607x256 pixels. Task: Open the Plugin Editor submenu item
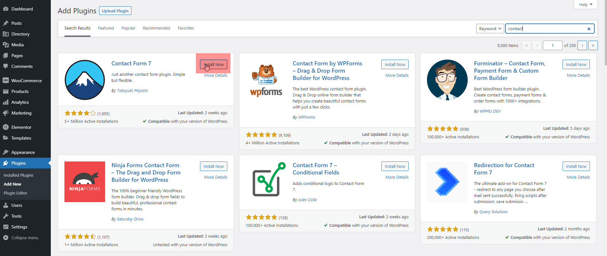[15, 193]
